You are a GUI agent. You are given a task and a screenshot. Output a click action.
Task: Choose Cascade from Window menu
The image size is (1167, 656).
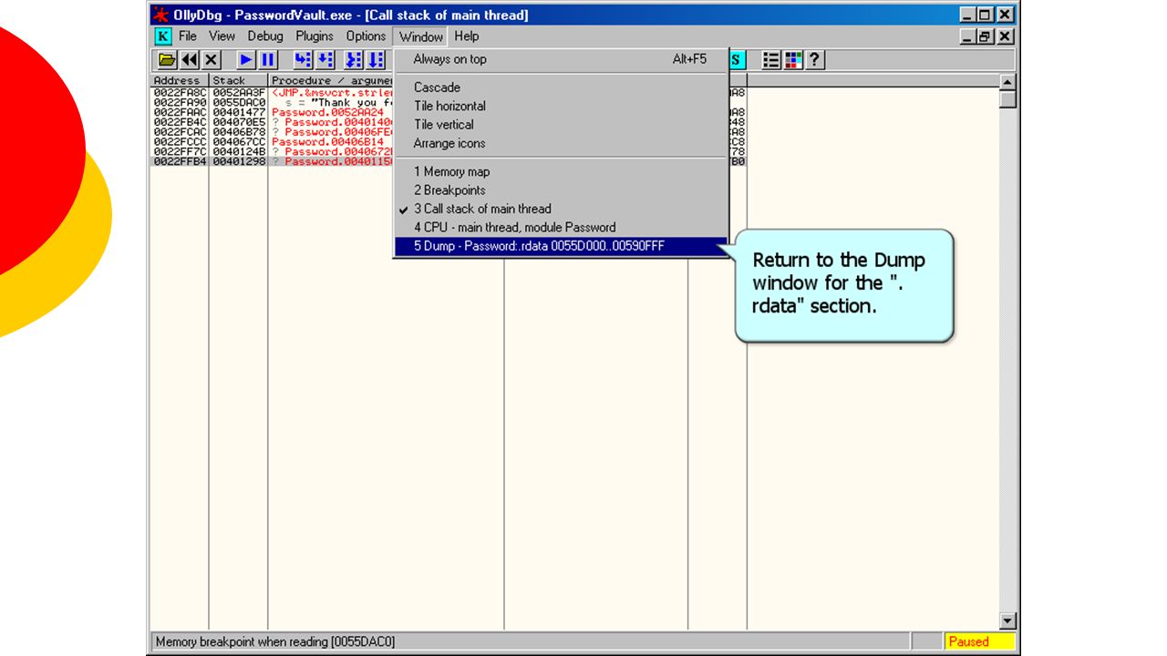pos(561,87)
